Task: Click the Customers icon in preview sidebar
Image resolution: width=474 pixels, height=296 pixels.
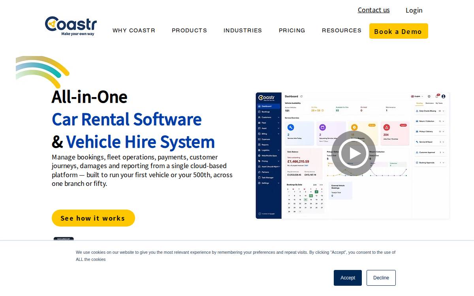Action: tap(259, 117)
